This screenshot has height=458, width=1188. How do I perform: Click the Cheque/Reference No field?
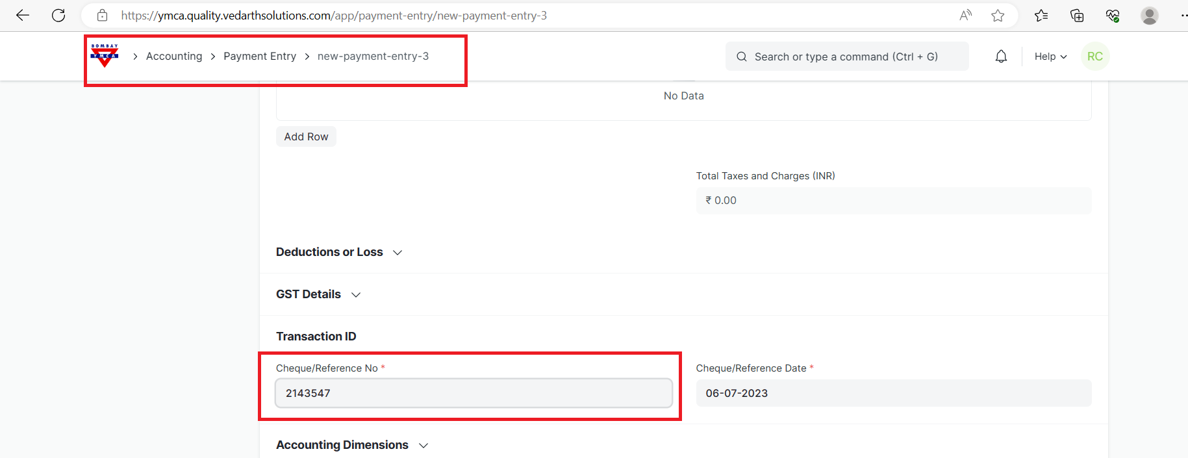click(474, 393)
